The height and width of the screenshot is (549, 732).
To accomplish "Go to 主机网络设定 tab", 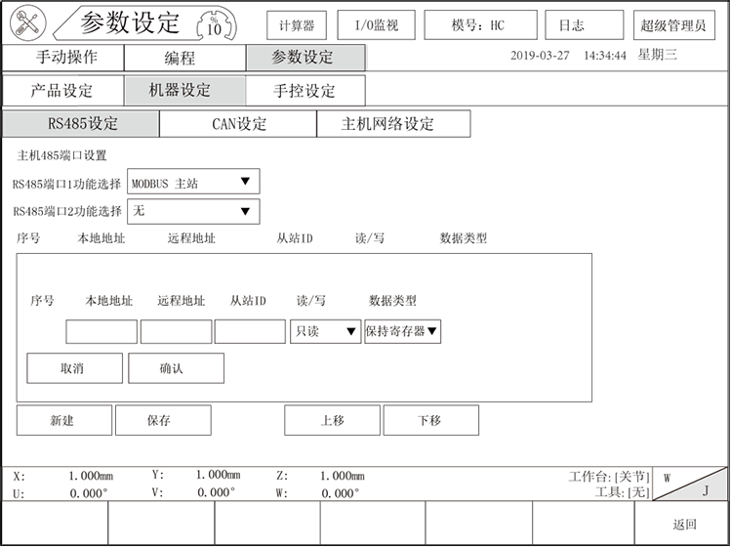I will coord(392,124).
